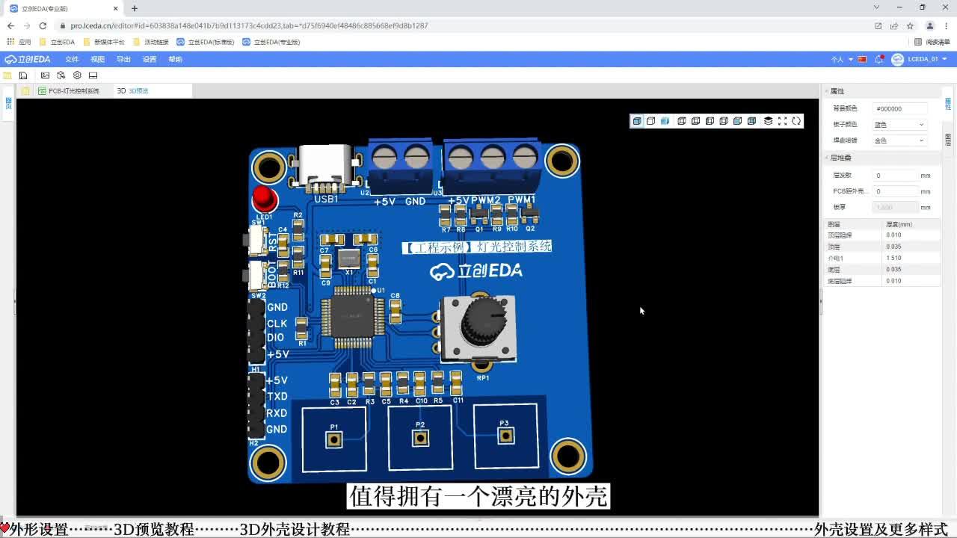Click the fifth cube orientation icon
This screenshot has height=538, width=957.
(x=695, y=121)
